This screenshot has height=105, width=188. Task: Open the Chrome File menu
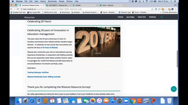(26, 1)
